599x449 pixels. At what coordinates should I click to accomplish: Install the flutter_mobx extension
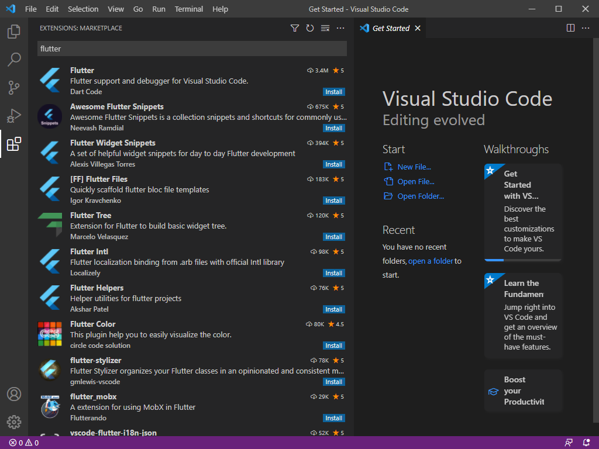(333, 418)
